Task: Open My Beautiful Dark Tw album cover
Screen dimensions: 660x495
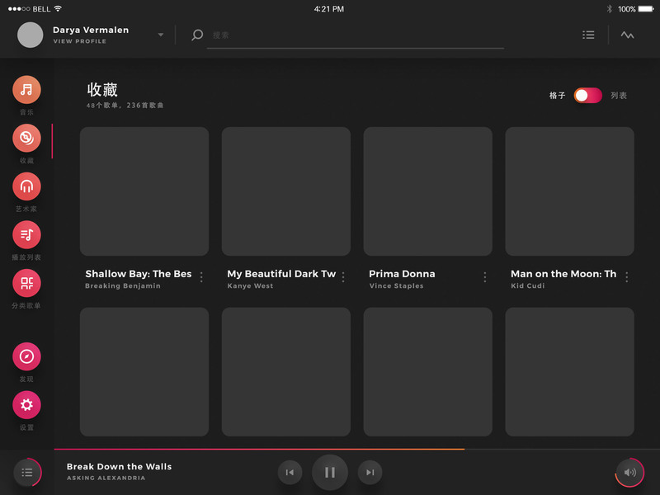Action: coord(286,191)
